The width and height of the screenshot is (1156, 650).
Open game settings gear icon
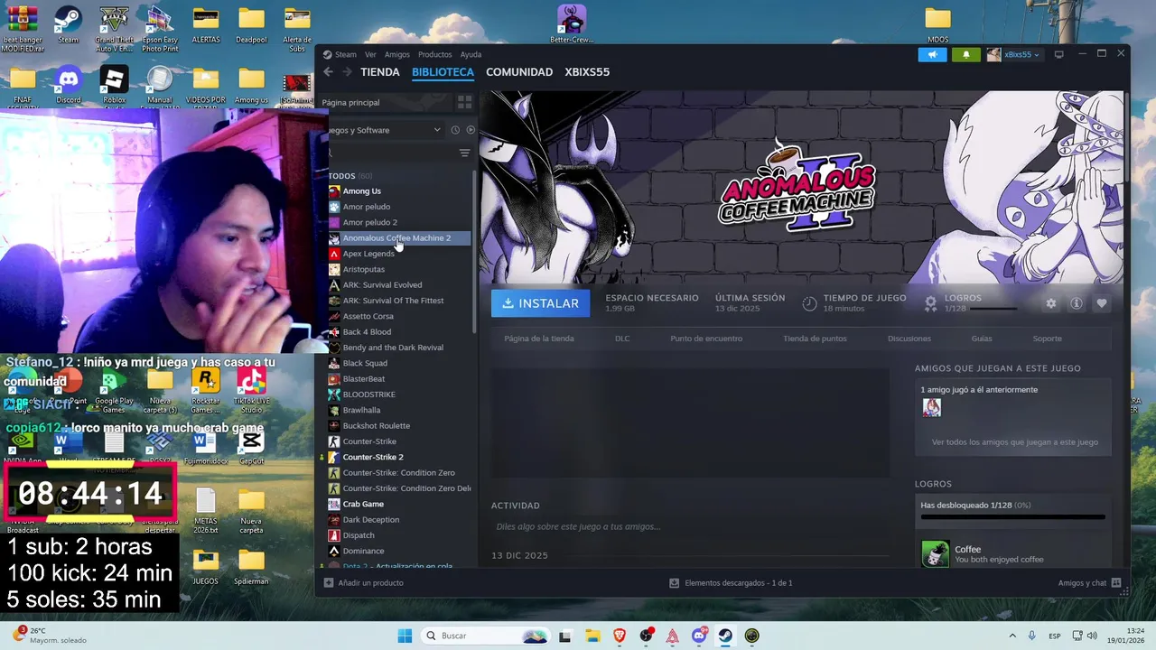(x=1051, y=303)
